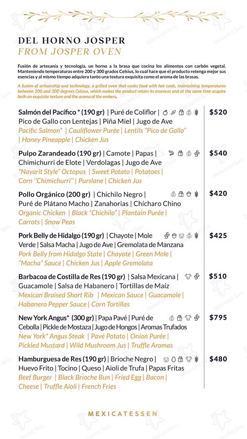Click the MEXICATESSEN footer text

(122, 413)
